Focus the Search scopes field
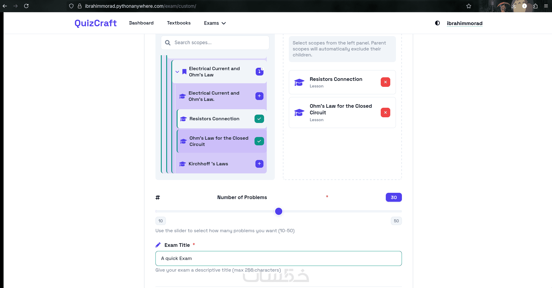This screenshot has height=288, width=552. [215, 43]
